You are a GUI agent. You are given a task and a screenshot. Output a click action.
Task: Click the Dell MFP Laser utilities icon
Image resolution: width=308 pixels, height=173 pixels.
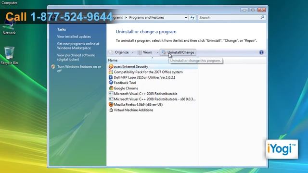pos(111,77)
